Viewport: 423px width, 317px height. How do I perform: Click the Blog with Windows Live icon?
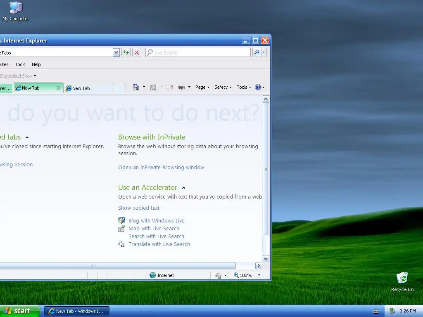point(121,220)
